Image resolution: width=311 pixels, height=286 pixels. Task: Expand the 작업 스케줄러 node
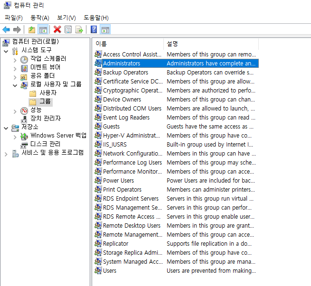click(x=15, y=60)
